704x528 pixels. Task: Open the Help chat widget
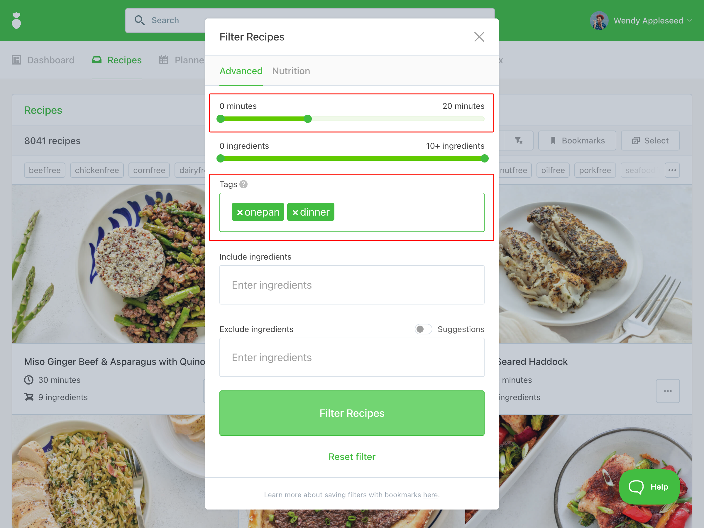[649, 487]
